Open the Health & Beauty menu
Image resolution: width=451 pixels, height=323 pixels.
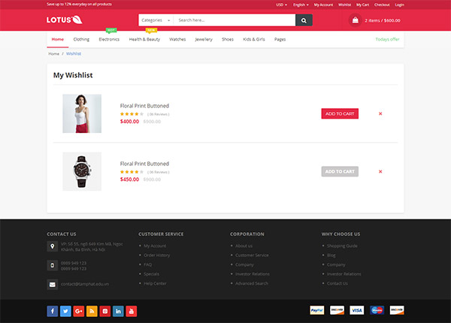point(144,39)
